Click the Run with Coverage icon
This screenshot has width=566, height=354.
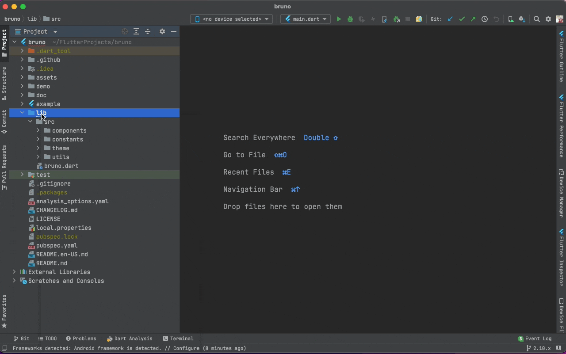tap(362, 19)
